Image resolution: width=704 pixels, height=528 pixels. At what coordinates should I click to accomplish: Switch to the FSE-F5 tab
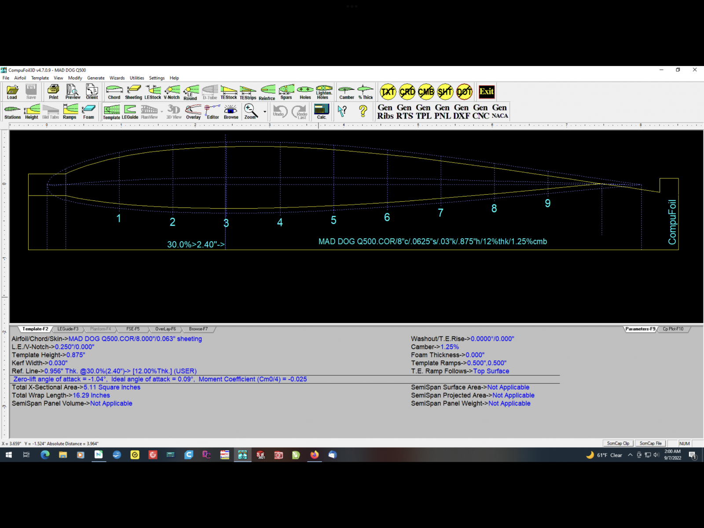(133, 329)
